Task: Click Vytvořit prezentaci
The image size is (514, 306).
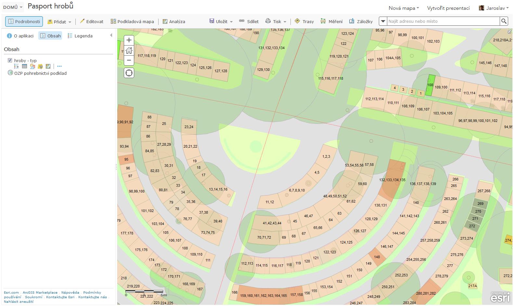Action: coord(448,8)
